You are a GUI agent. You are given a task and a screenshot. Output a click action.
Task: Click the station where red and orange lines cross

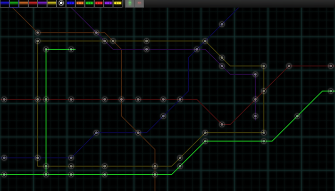click(122, 99)
